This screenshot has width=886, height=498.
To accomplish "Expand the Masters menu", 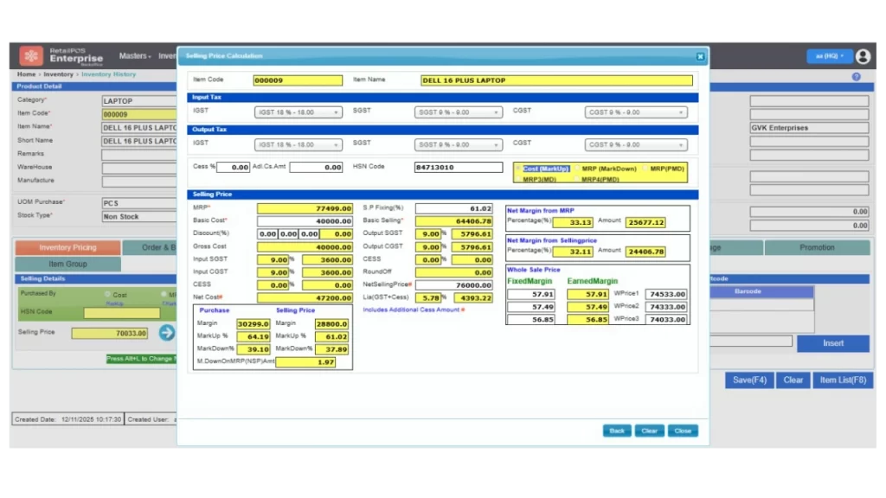I will (x=134, y=56).
